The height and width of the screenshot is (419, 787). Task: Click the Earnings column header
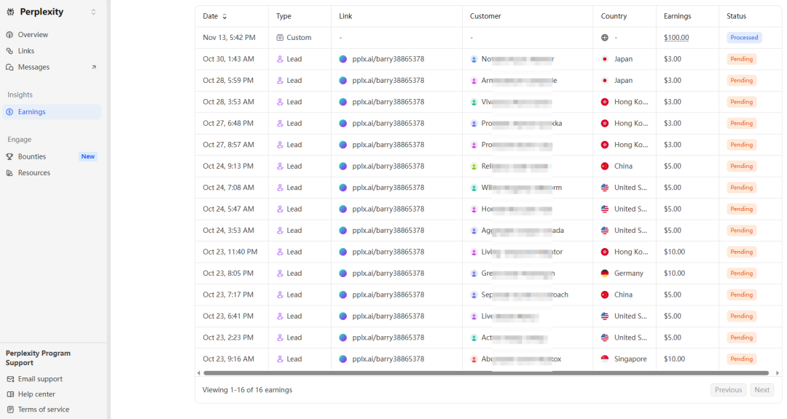tap(678, 16)
